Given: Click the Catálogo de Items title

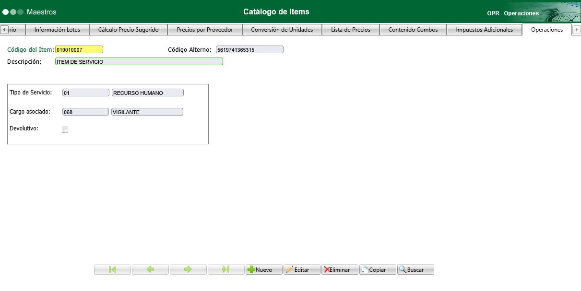Looking at the screenshot, I should (x=276, y=12).
